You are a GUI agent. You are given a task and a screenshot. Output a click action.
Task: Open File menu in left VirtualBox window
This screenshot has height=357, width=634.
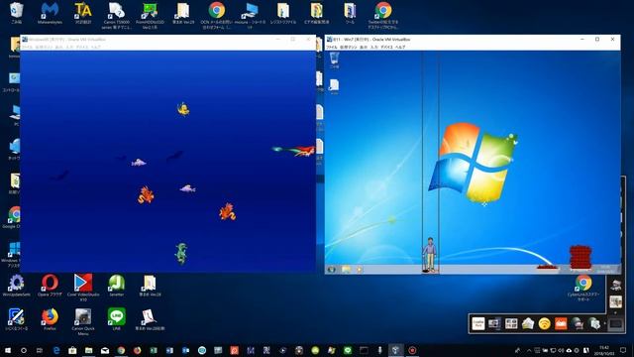(27, 47)
